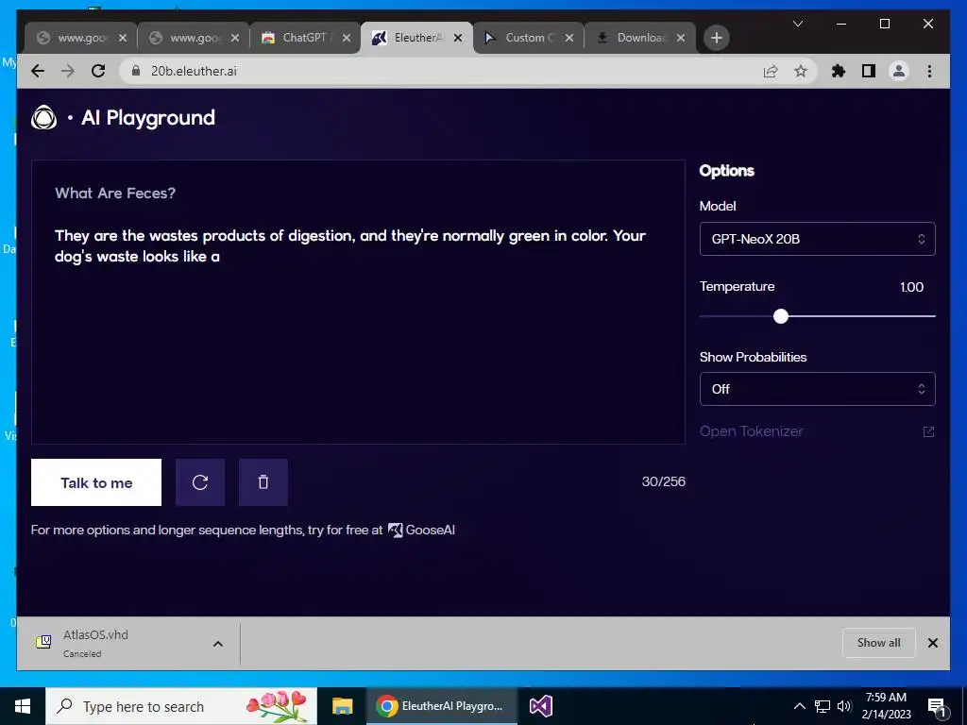Click Show all downloads button

(879, 643)
